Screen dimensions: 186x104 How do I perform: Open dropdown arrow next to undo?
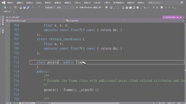tap(36, 8)
